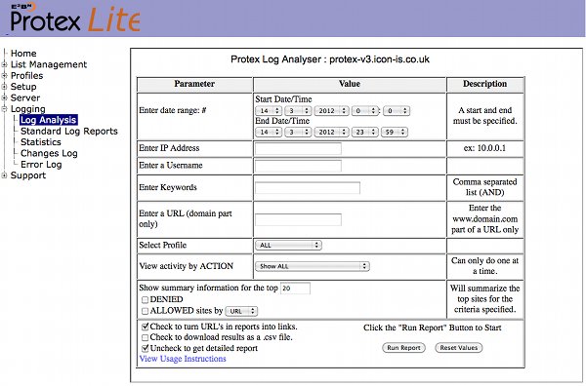Open the Changes Log page
The width and height of the screenshot is (586, 386).
(49, 153)
